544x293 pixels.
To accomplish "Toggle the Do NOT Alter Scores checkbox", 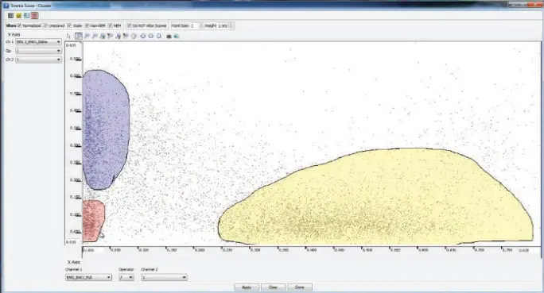I will (x=130, y=25).
